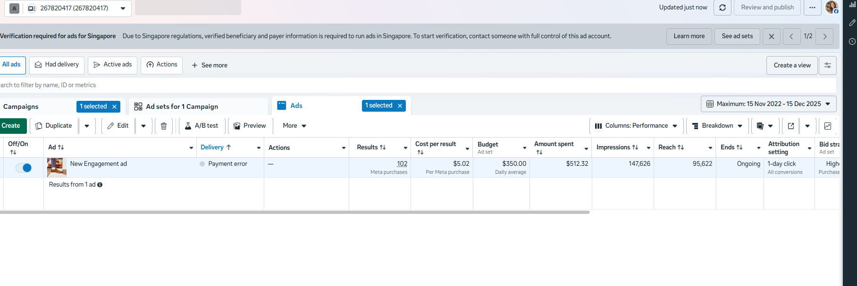Viewport: 857px width, 286px height.
Task: Open the charts view icon
Action: point(828,126)
